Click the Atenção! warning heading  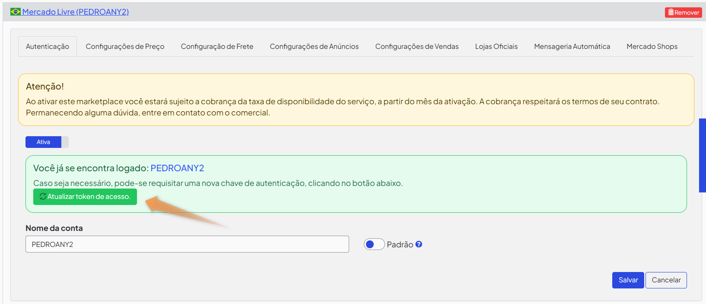[45, 86]
